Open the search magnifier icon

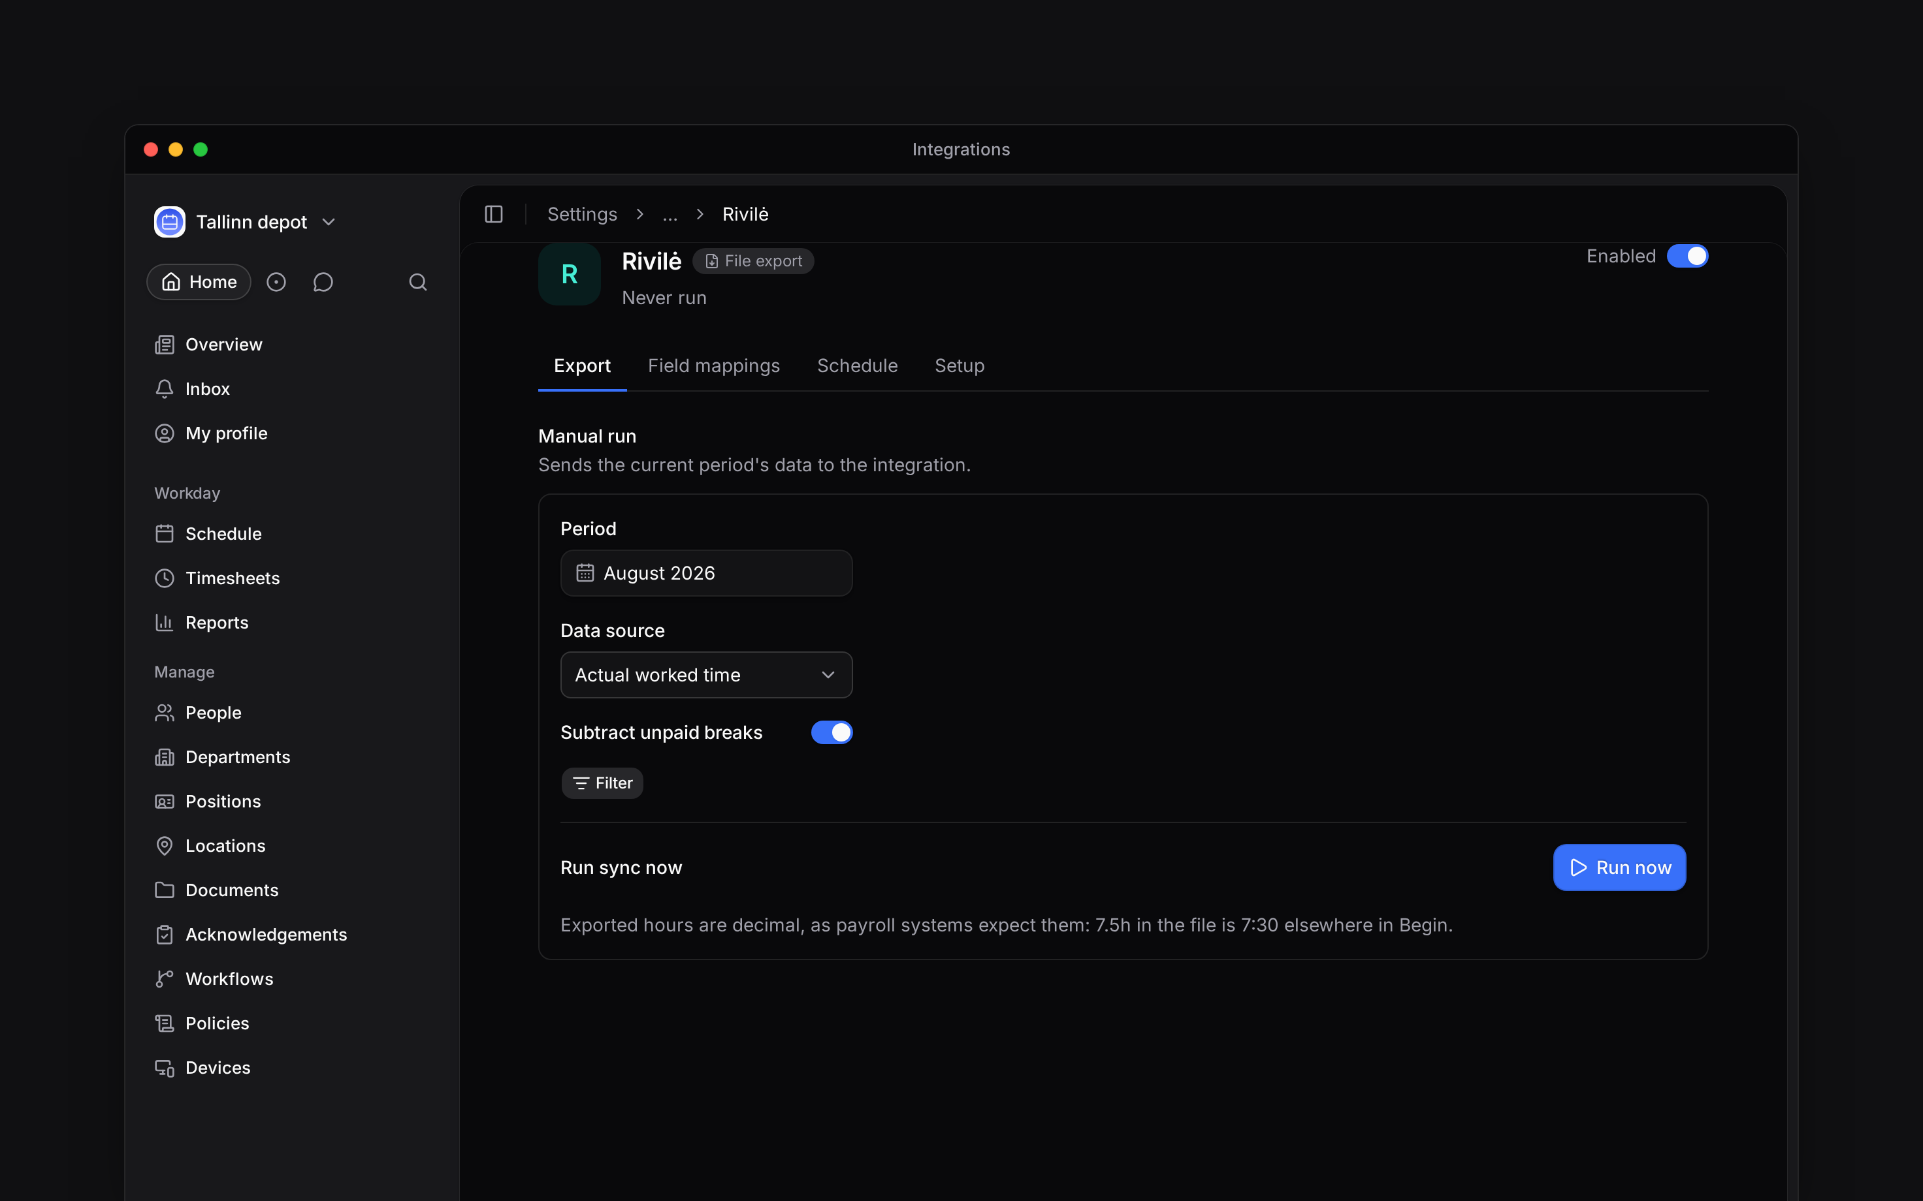click(x=418, y=282)
